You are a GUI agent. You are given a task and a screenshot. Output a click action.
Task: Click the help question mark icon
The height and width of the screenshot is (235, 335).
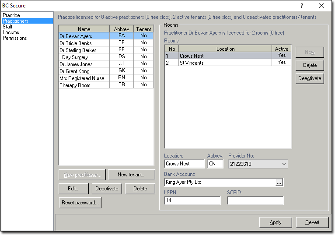[x=301, y=6]
